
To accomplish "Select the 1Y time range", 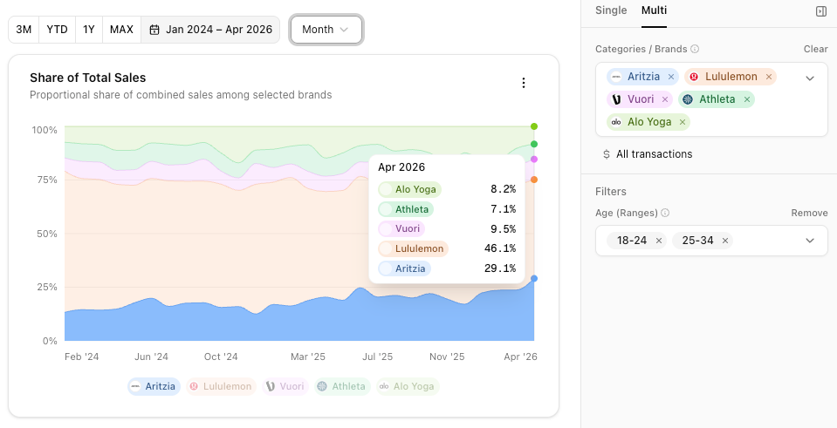I will 89,30.
